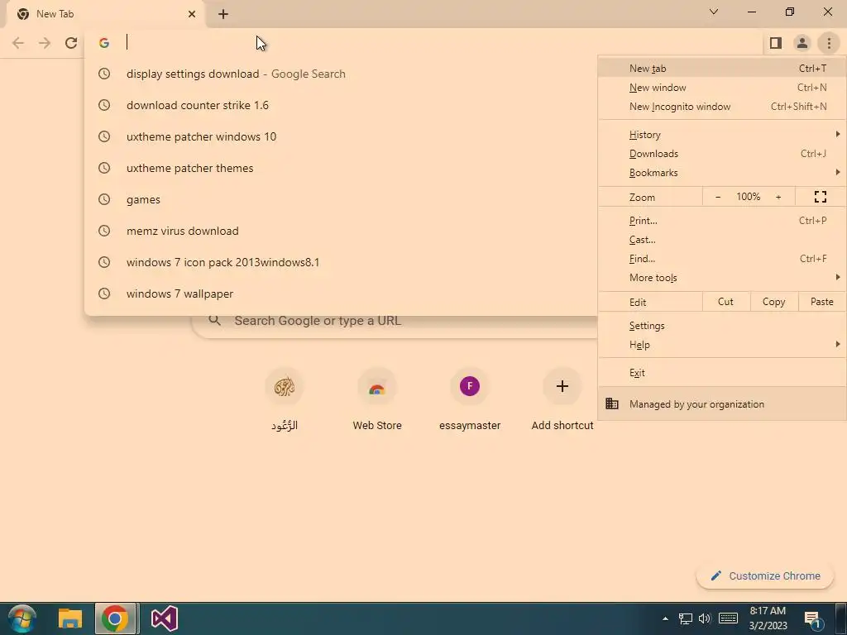Image resolution: width=847 pixels, height=635 pixels.
Task: Click the three-dot Chrome menu icon
Action: (x=829, y=43)
